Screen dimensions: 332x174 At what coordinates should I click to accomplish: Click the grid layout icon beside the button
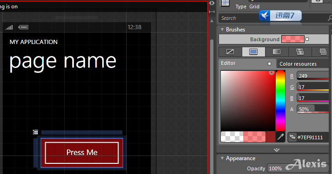(35, 132)
